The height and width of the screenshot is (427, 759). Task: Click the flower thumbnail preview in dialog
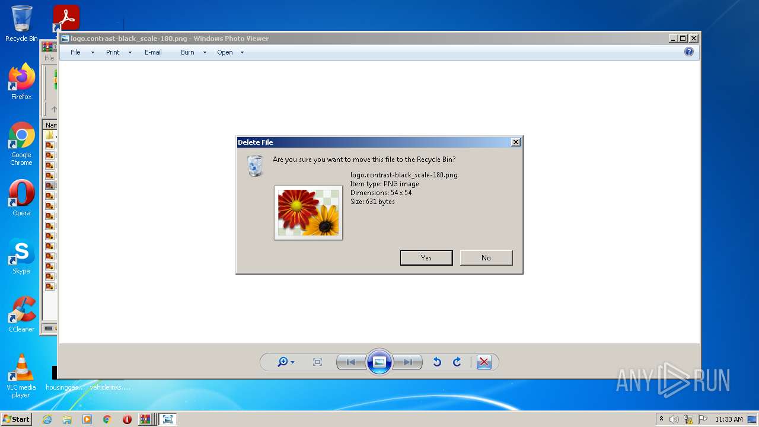308,212
